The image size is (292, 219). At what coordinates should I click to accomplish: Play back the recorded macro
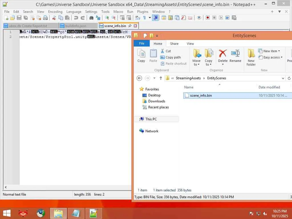pyautogui.click(x=221, y=18)
